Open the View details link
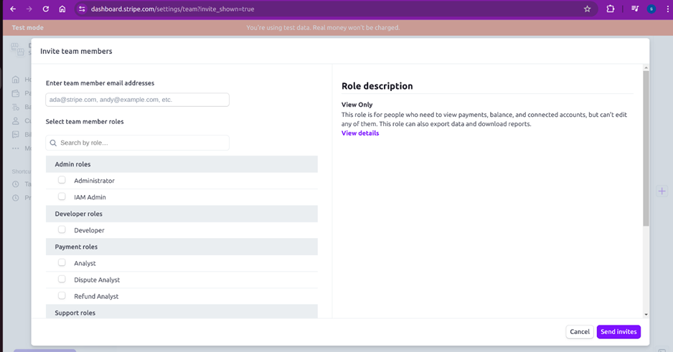673x352 pixels. [x=360, y=133]
